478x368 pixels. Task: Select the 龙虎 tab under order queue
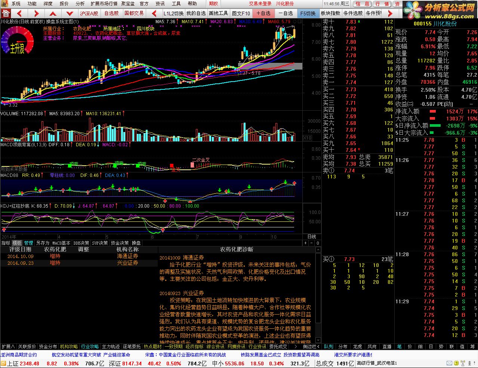point(358,347)
